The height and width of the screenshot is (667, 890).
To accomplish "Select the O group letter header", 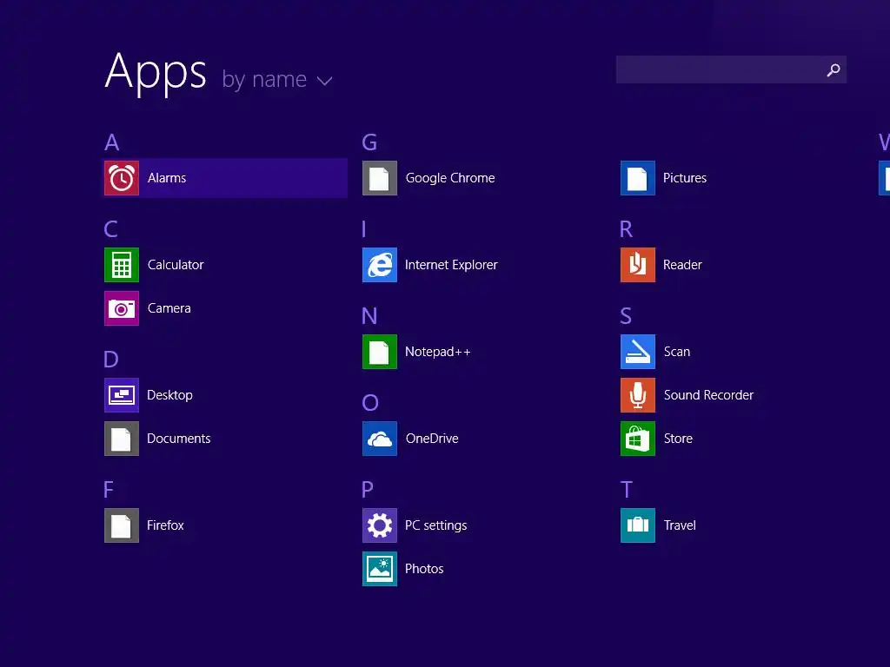I will [370, 403].
